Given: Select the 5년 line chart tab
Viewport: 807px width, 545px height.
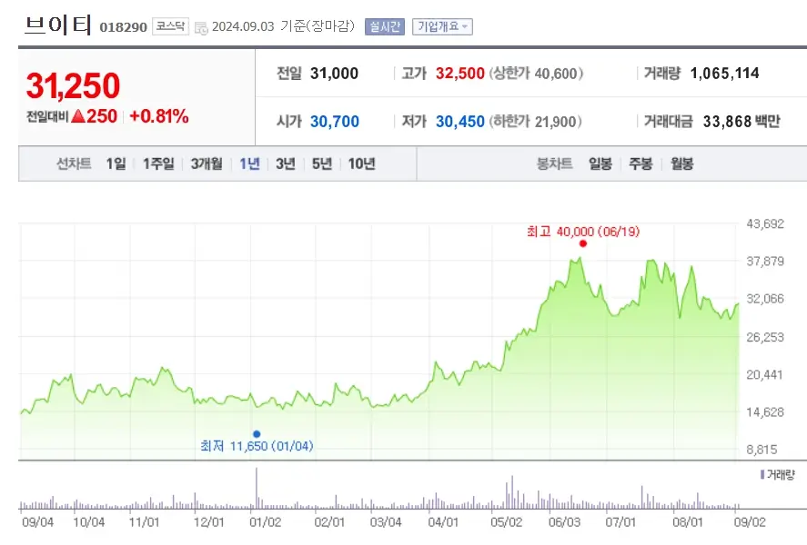Looking at the screenshot, I should [x=322, y=163].
